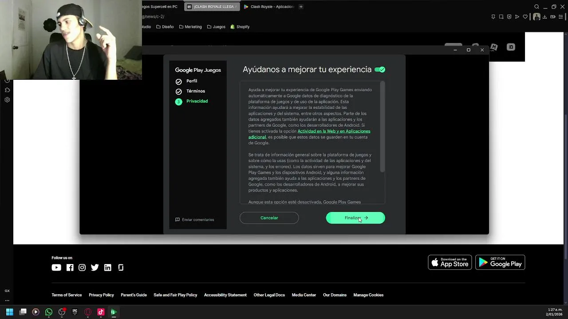The height and width of the screenshot is (319, 568).
Task: Click the taskbar clock and date
Action: pos(555,312)
